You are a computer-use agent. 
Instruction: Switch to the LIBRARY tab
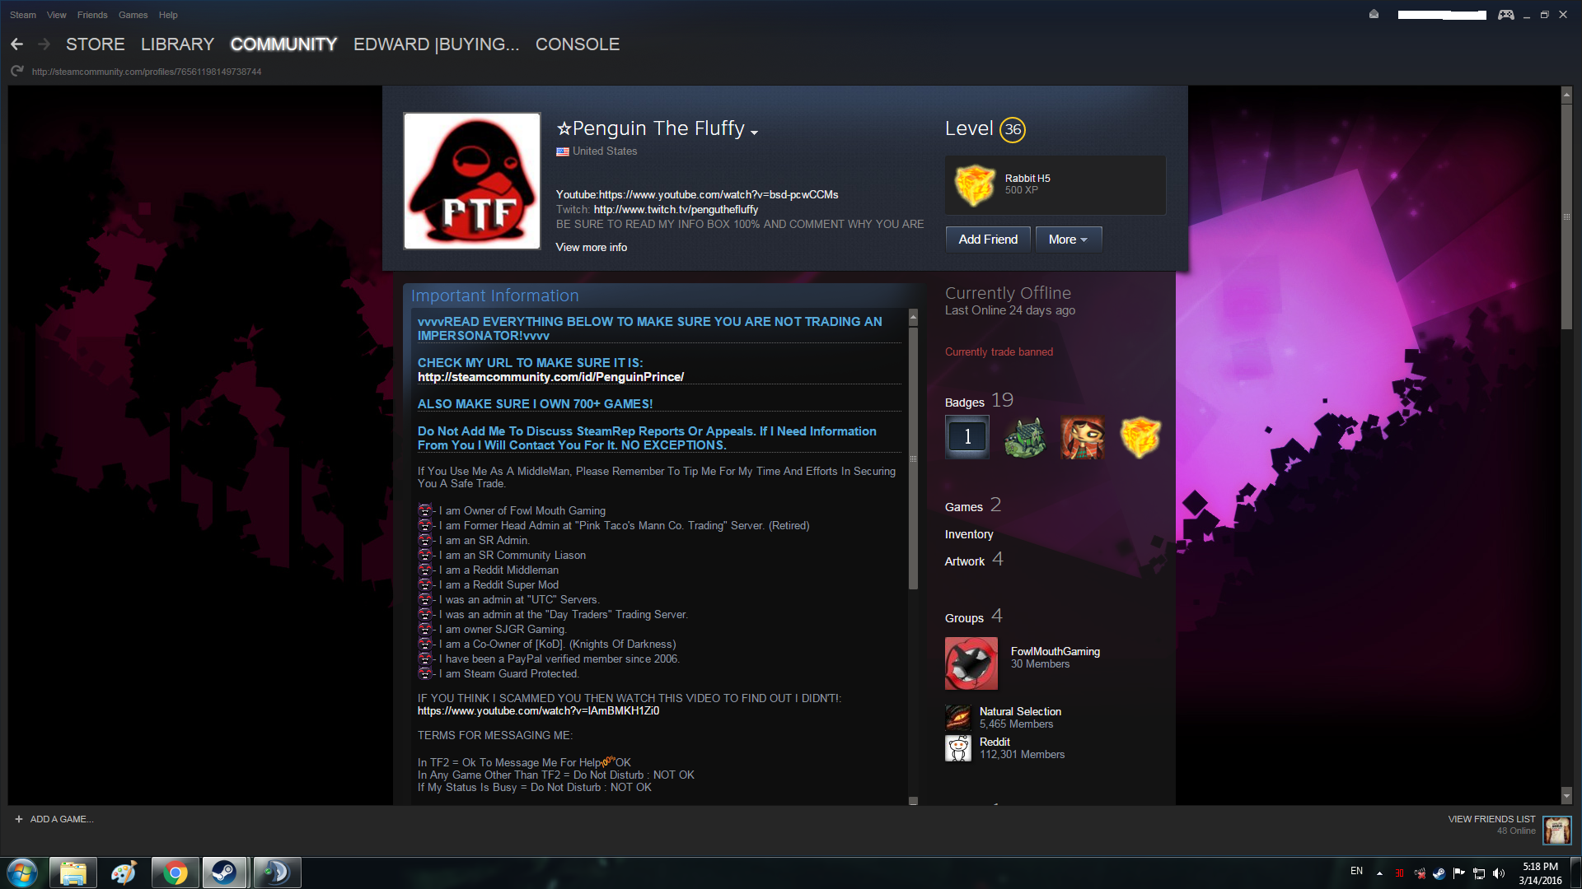(177, 44)
